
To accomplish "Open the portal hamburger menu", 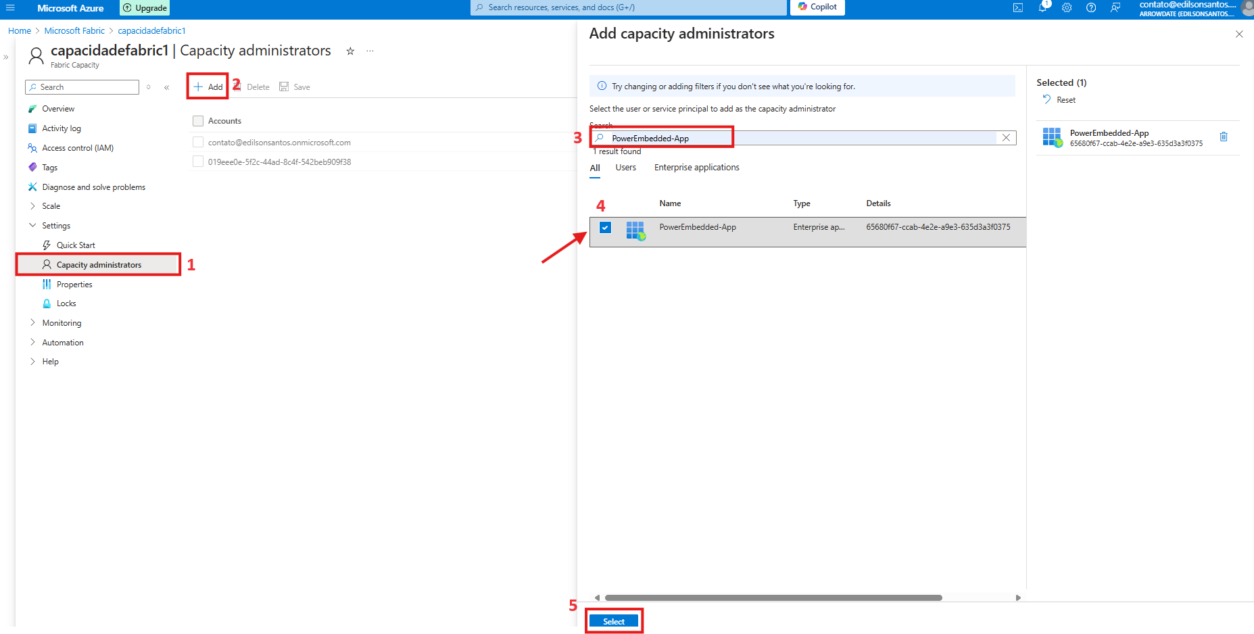I will point(10,7).
